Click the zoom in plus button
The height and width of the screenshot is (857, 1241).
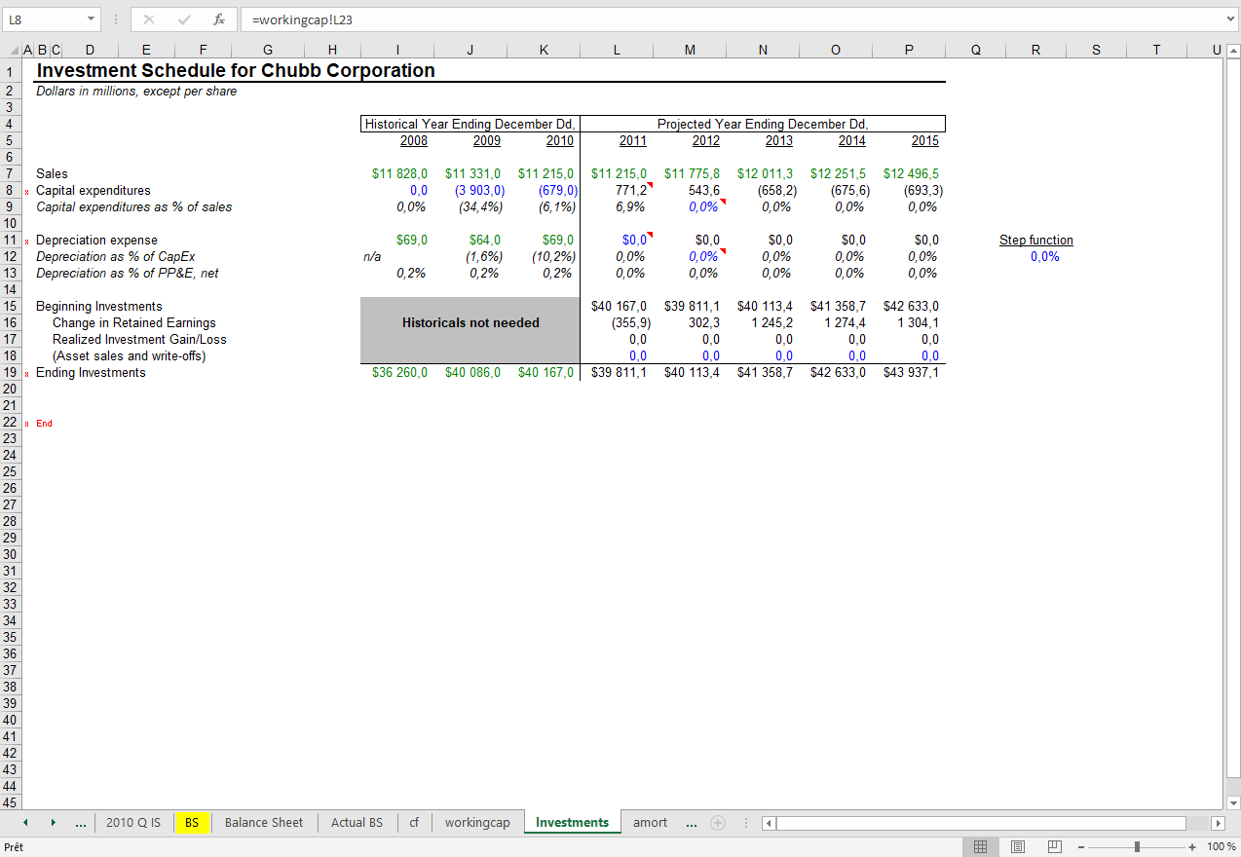tap(1192, 847)
